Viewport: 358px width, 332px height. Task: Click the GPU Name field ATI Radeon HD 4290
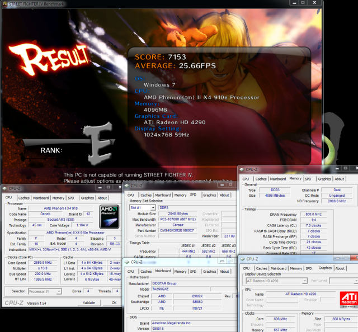[300, 294]
